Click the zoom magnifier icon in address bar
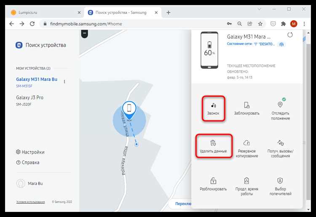 coord(240,24)
